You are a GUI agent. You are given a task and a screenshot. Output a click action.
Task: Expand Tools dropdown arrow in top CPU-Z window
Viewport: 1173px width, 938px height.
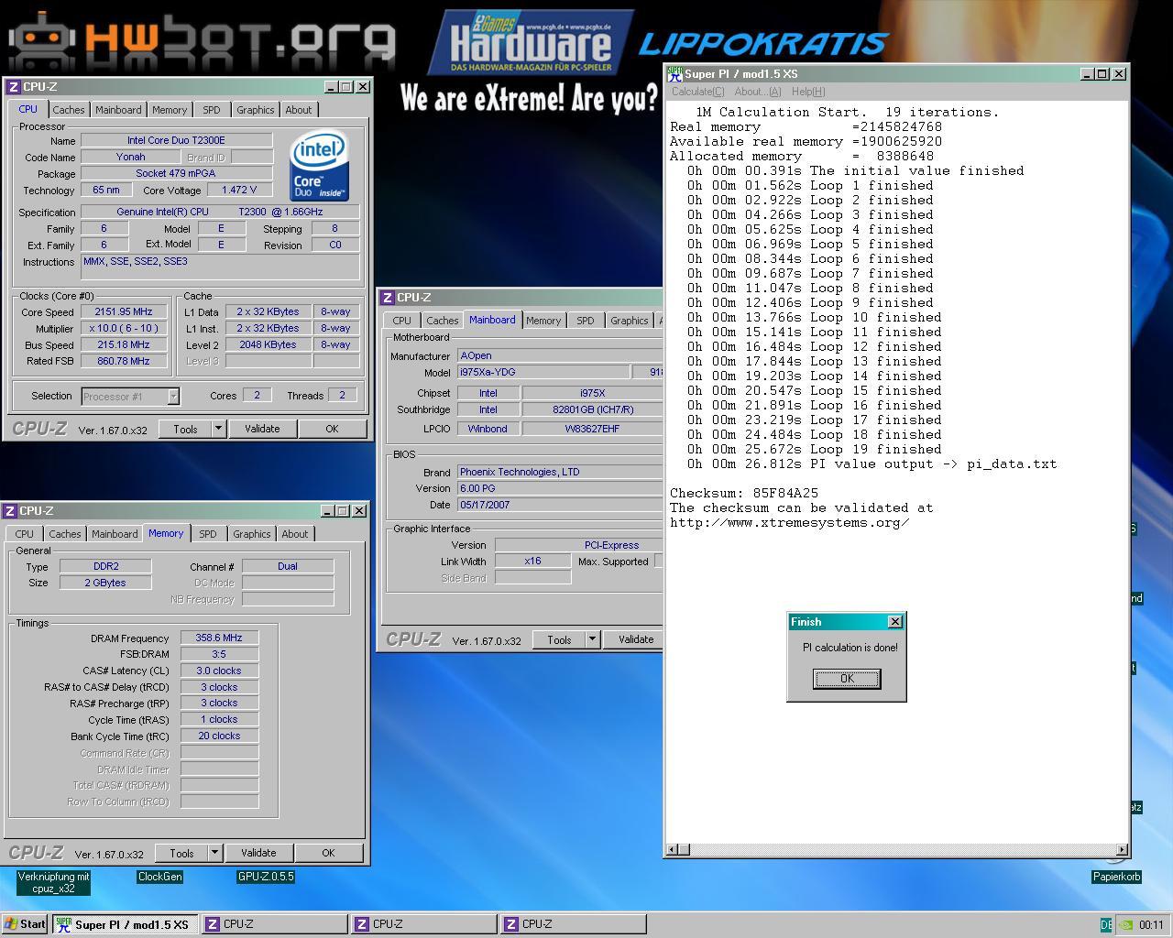coord(218,429)
